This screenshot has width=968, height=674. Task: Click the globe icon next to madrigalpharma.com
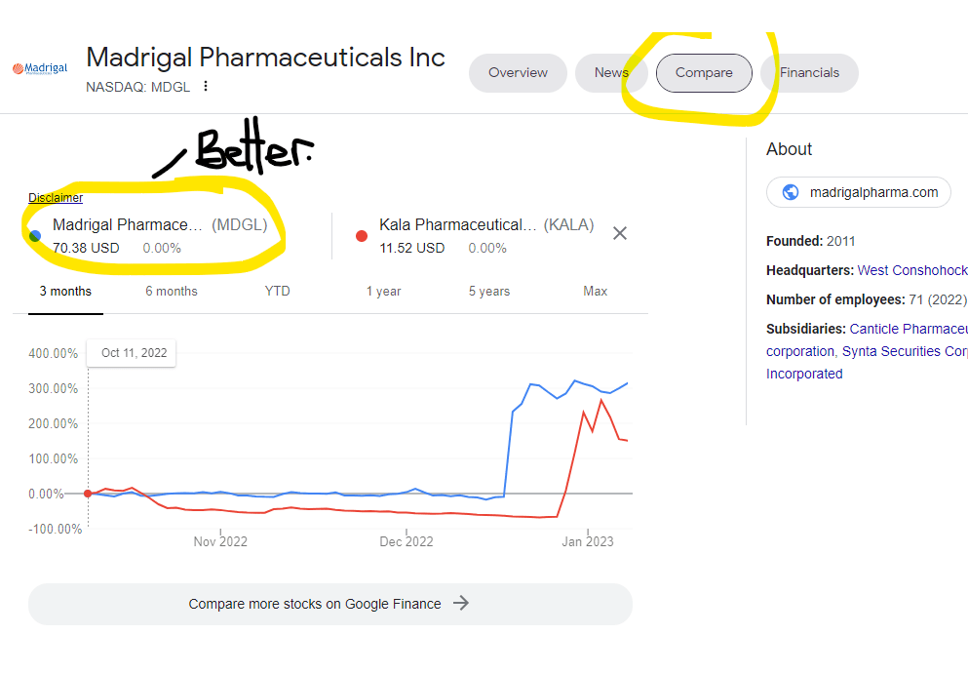[x=791, y=192]
